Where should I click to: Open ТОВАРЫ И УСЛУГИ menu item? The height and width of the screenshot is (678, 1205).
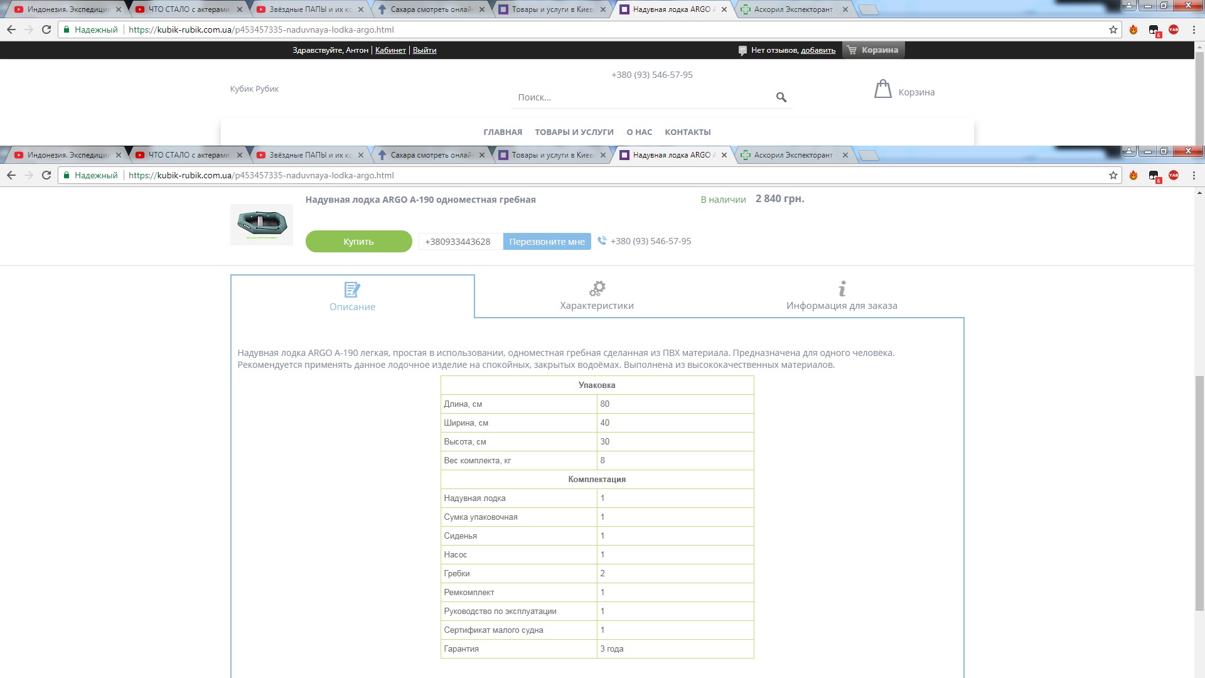coord(574,132)
